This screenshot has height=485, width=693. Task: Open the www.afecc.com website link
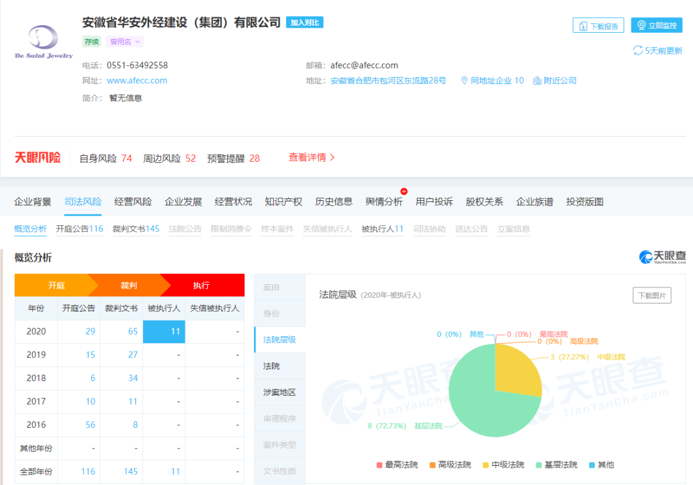click(137, 81)
